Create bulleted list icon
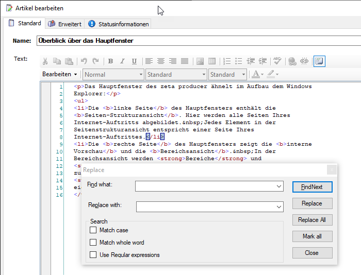 coord(238,61)
